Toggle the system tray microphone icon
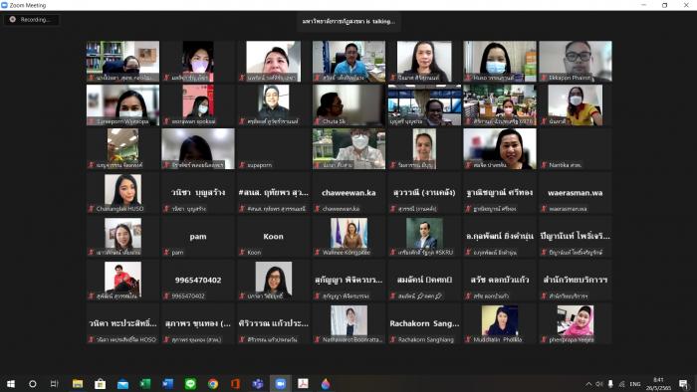The image size is (697, 392). (x=610, y=384)
